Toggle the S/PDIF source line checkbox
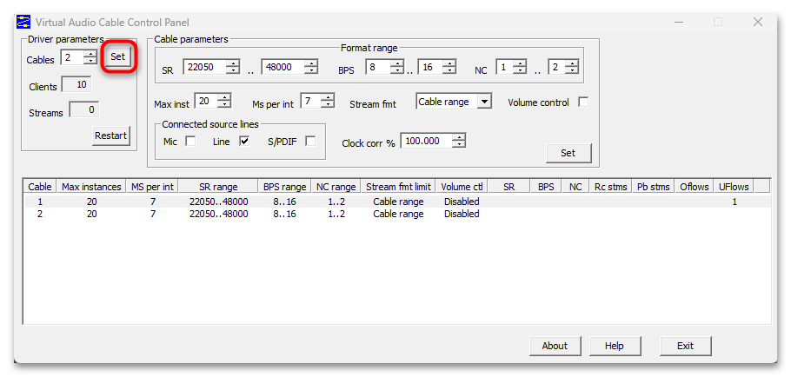This screenshot has height=377, width=791. 310,141
